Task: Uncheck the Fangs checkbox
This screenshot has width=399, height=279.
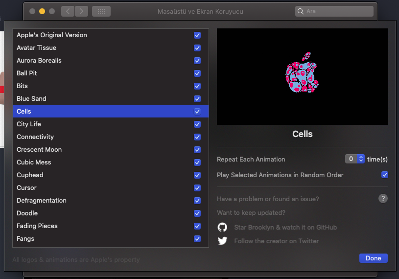Action: click(197, 239)
